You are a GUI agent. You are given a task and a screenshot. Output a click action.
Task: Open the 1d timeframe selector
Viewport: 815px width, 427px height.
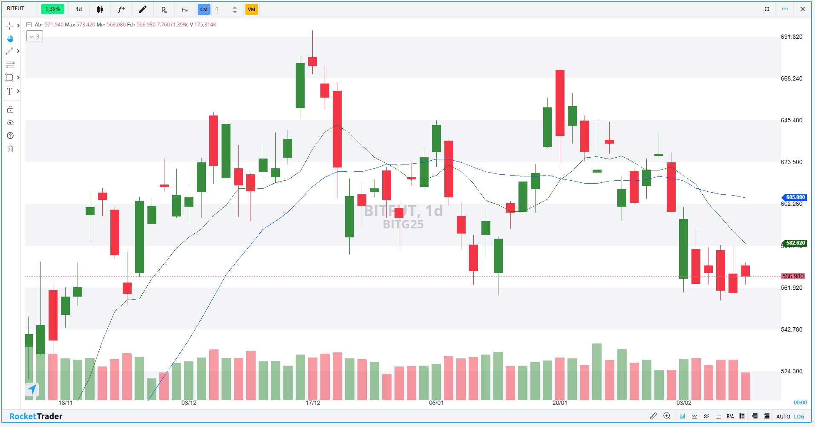[79, 9]
